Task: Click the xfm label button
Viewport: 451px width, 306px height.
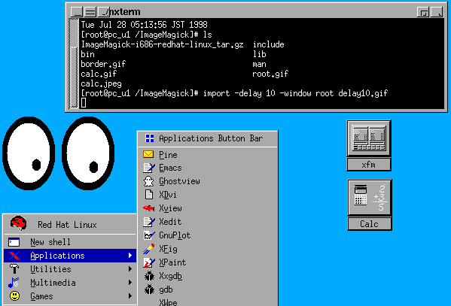Action: point(369,165)
